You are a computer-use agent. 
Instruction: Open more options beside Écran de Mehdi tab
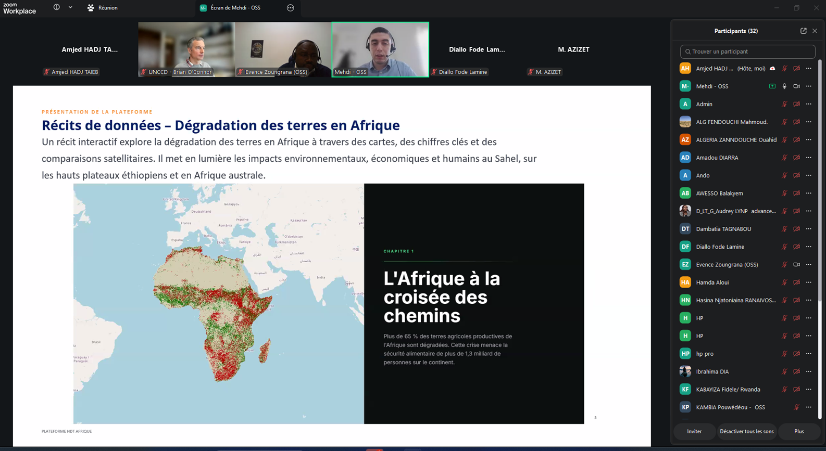(x=291, y=8)
